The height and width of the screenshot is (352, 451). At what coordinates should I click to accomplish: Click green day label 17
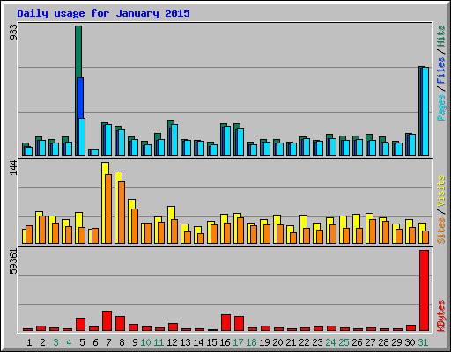click(x=238, y=342)
